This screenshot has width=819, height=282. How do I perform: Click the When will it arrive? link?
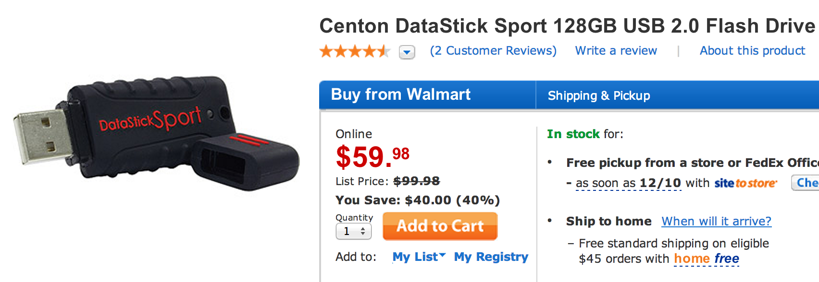click(x=716, y=222)
